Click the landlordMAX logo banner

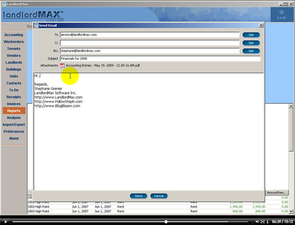(33, 15)
